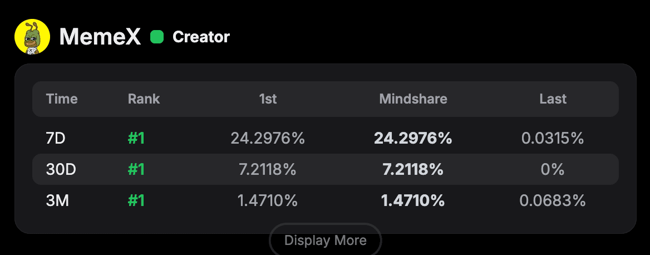Screen dimensions: 650x255
Task: Click the Mindshare column header
Action: pos(413,99)
